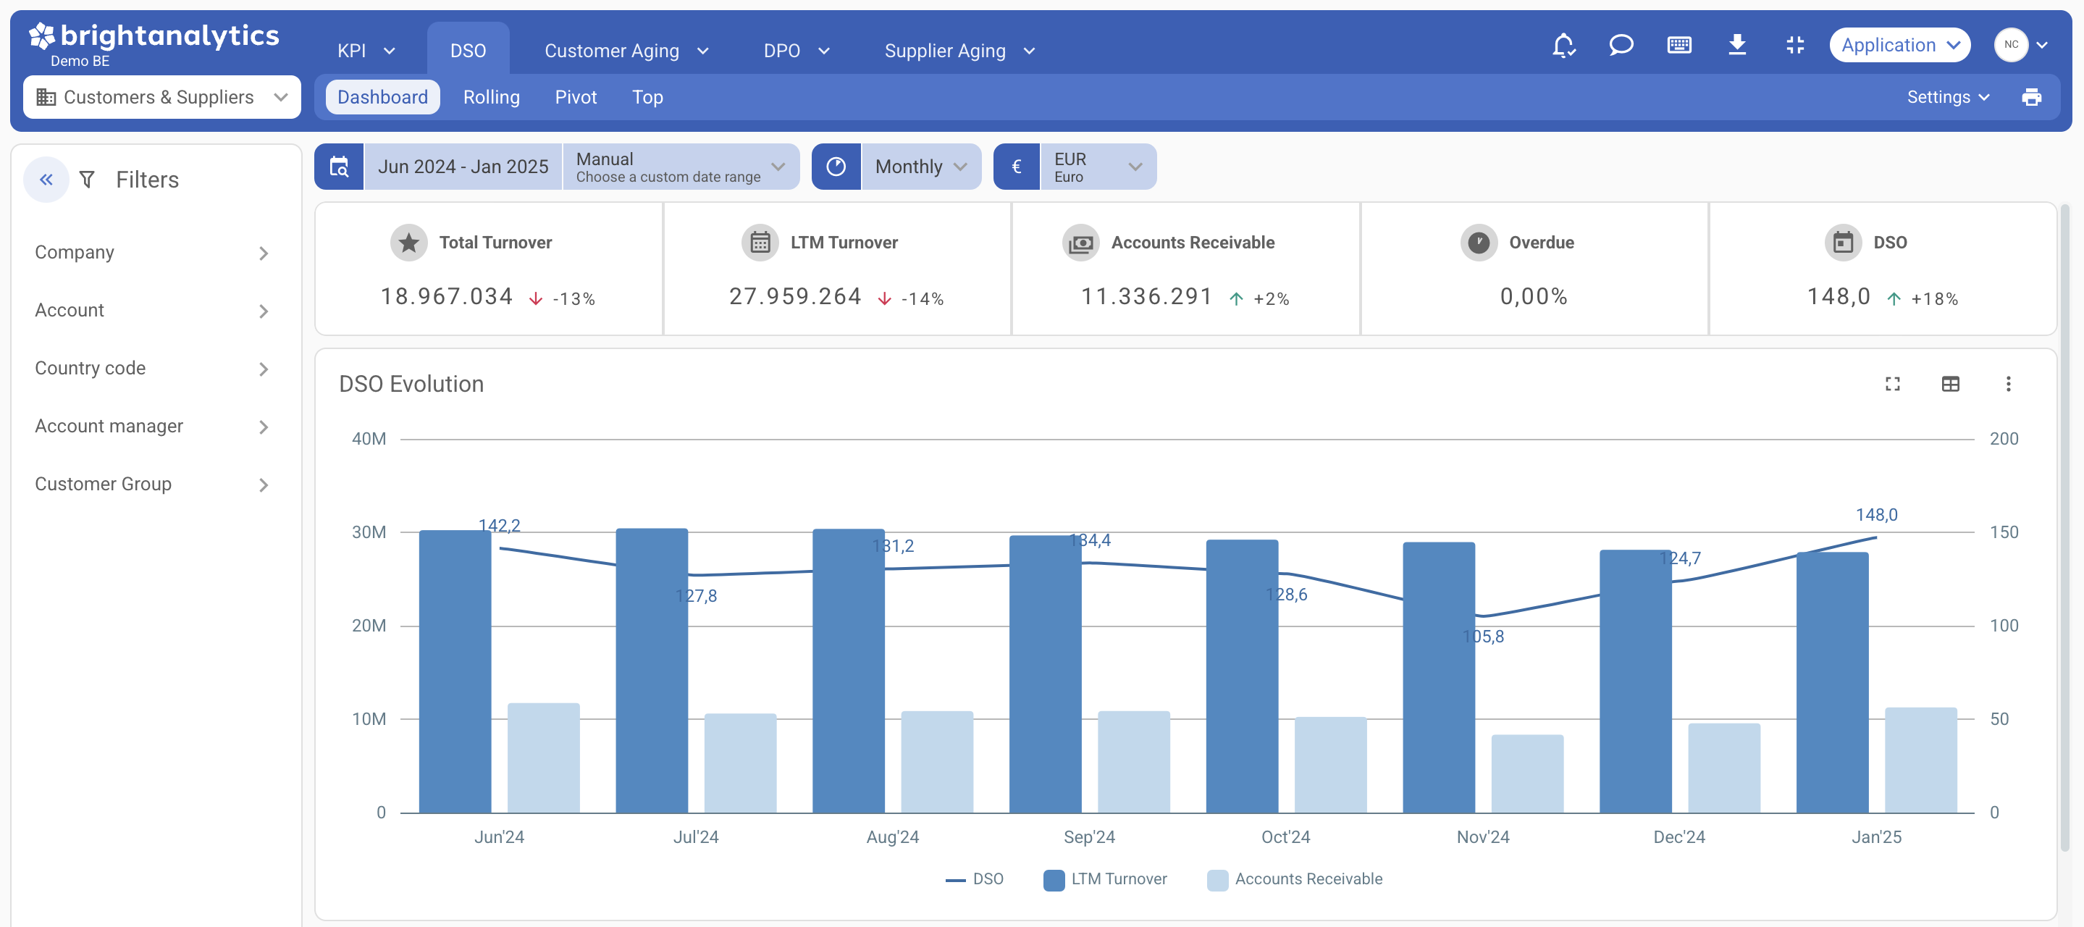Toggle the DSO legend series
The image size is (2084, 927).
click(x=974, y=878)
